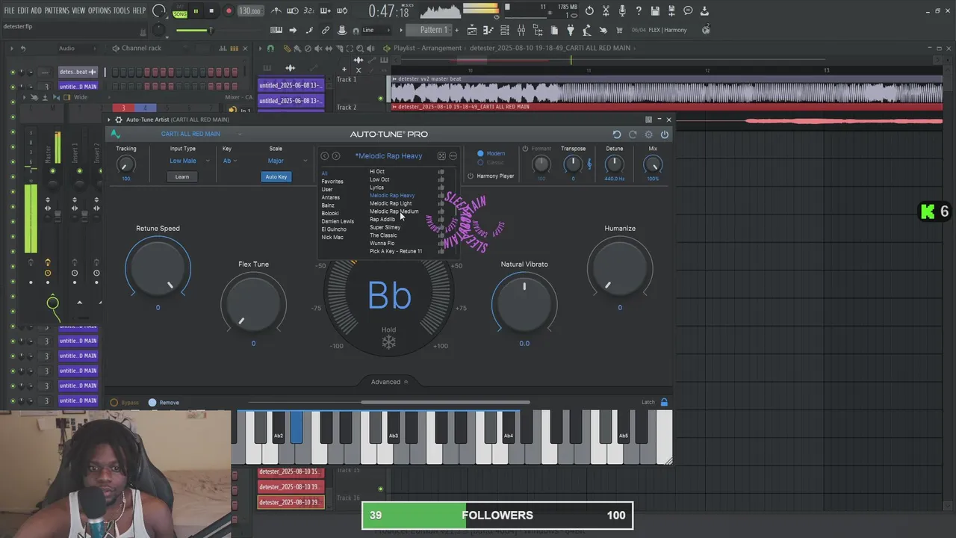The image size is (956, 538).
Task: Select the Favorites preset category
Action: point(332,182)
